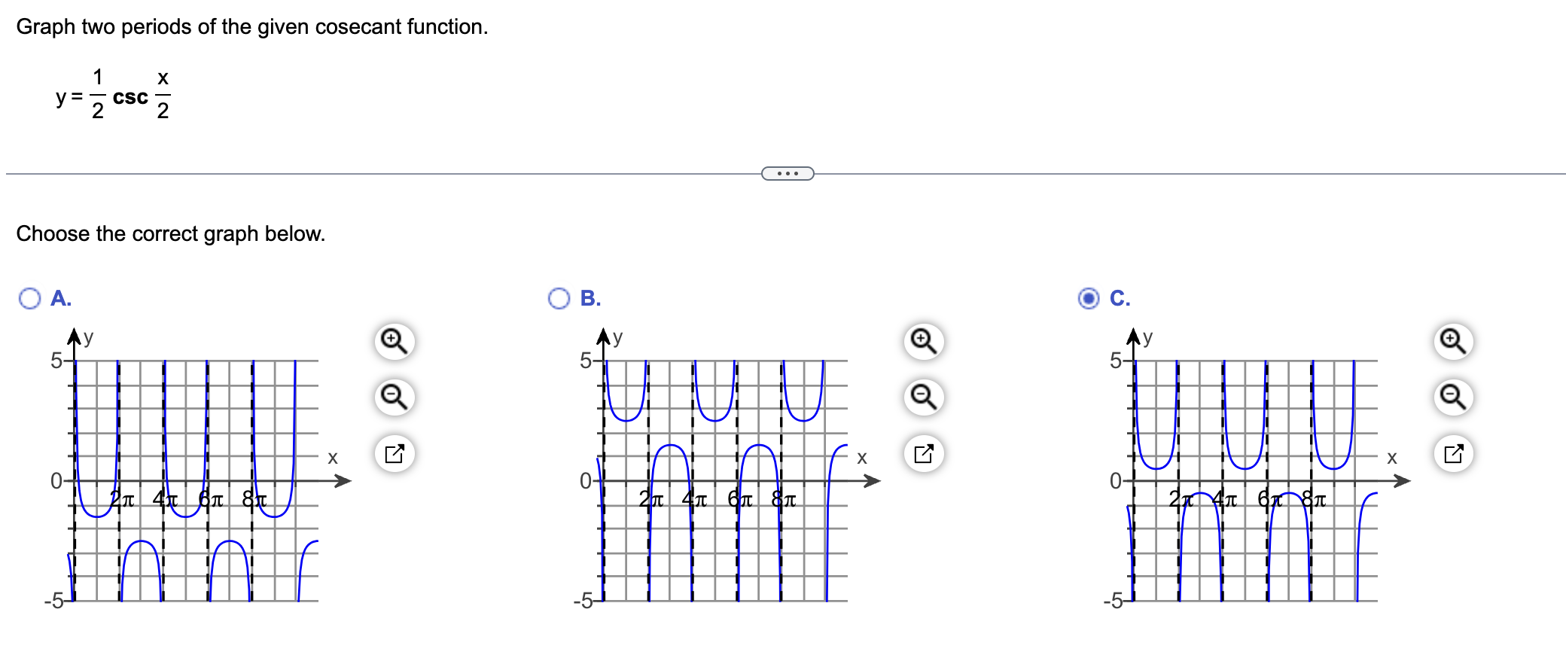Click the zoom-in magnifier icon beside graph C
Image resolution: width=1566 pixels, height=667 pixels.
1453,340
